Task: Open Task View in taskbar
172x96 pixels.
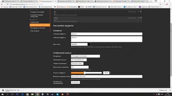Action: (12, 94)
